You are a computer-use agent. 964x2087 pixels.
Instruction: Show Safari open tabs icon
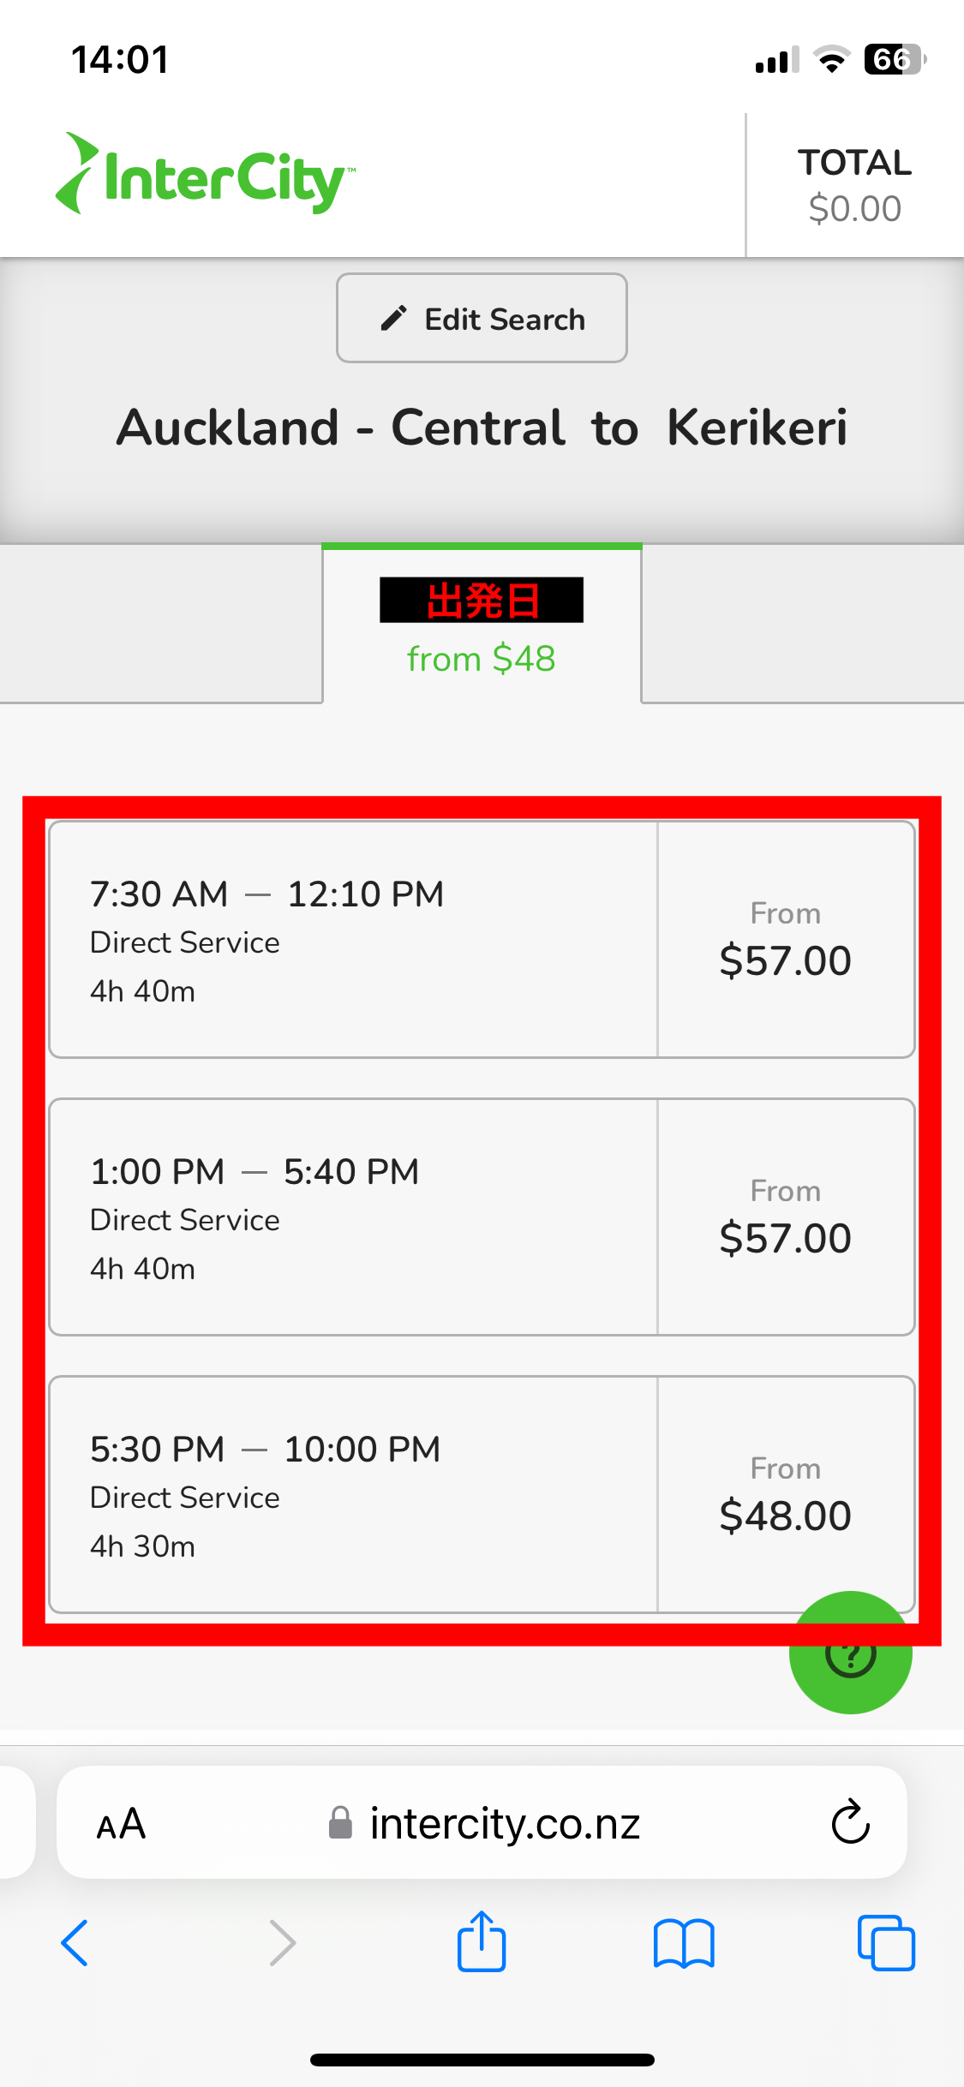(886, 1943)
